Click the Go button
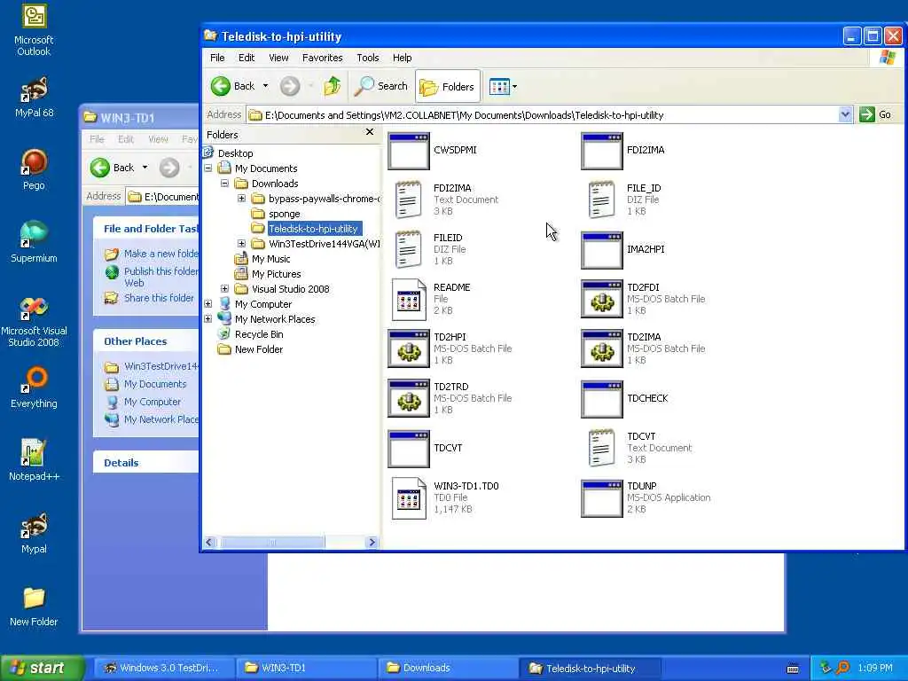908x681 pixels. point(876,114)
